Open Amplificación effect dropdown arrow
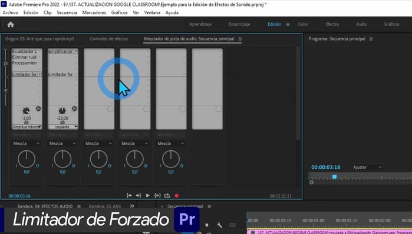412x234 pixels. (x=75, y=51)
